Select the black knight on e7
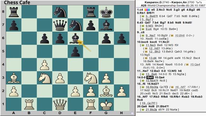206x116 pixels. coord(75,25)
